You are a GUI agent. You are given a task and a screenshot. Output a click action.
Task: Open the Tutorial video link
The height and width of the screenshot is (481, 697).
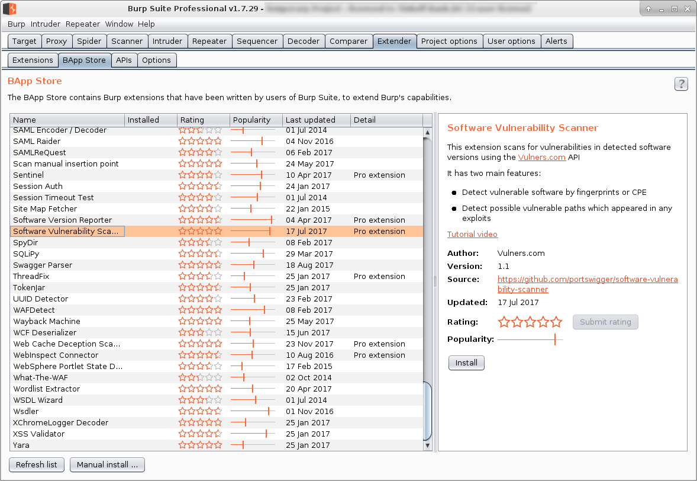point(472,234)
